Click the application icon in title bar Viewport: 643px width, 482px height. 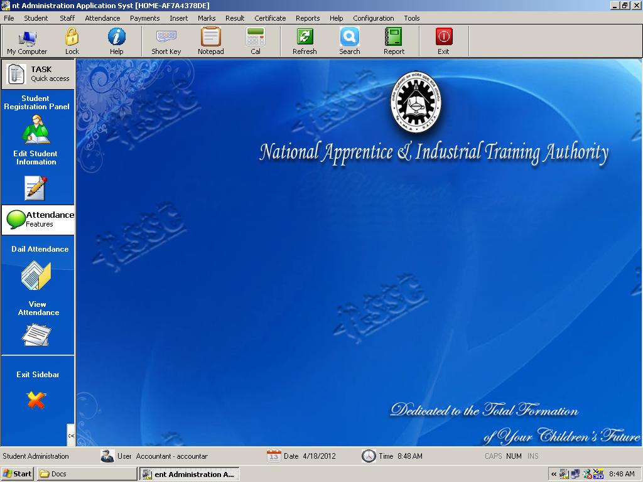tap(5, 5)
